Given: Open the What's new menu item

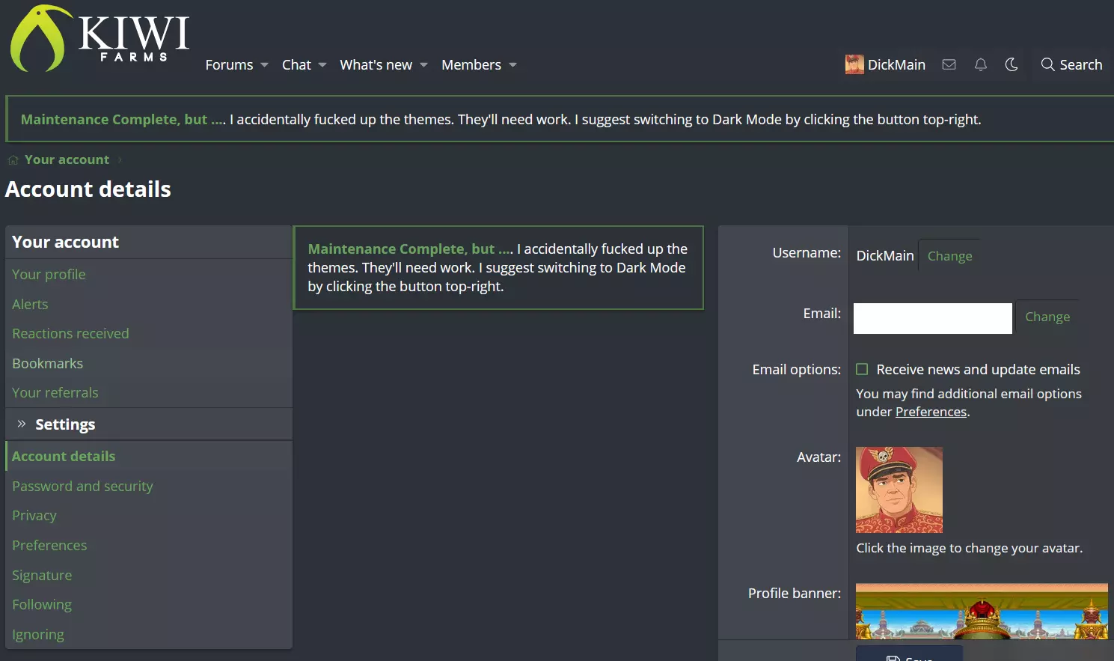Looking at the screenshot, I should [376, 65].
